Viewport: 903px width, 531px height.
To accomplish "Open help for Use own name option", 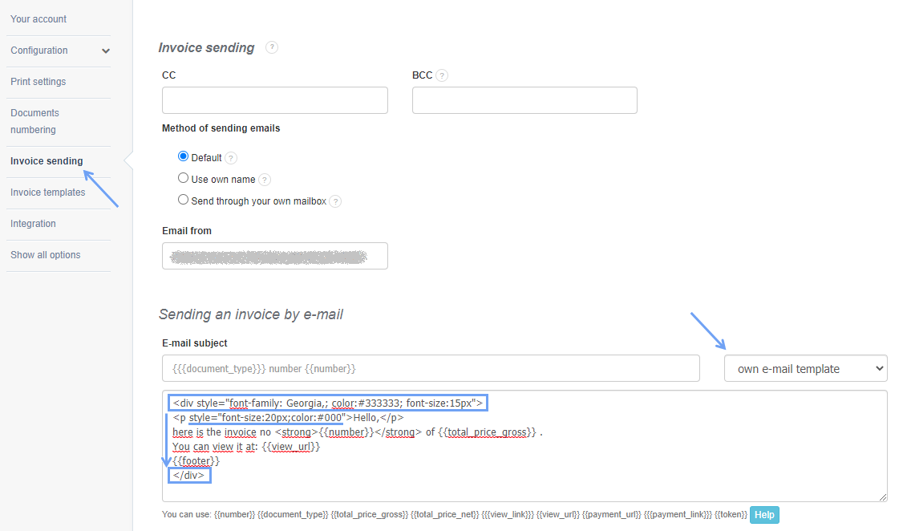I will pyautogui.click(x=265, y=179).
